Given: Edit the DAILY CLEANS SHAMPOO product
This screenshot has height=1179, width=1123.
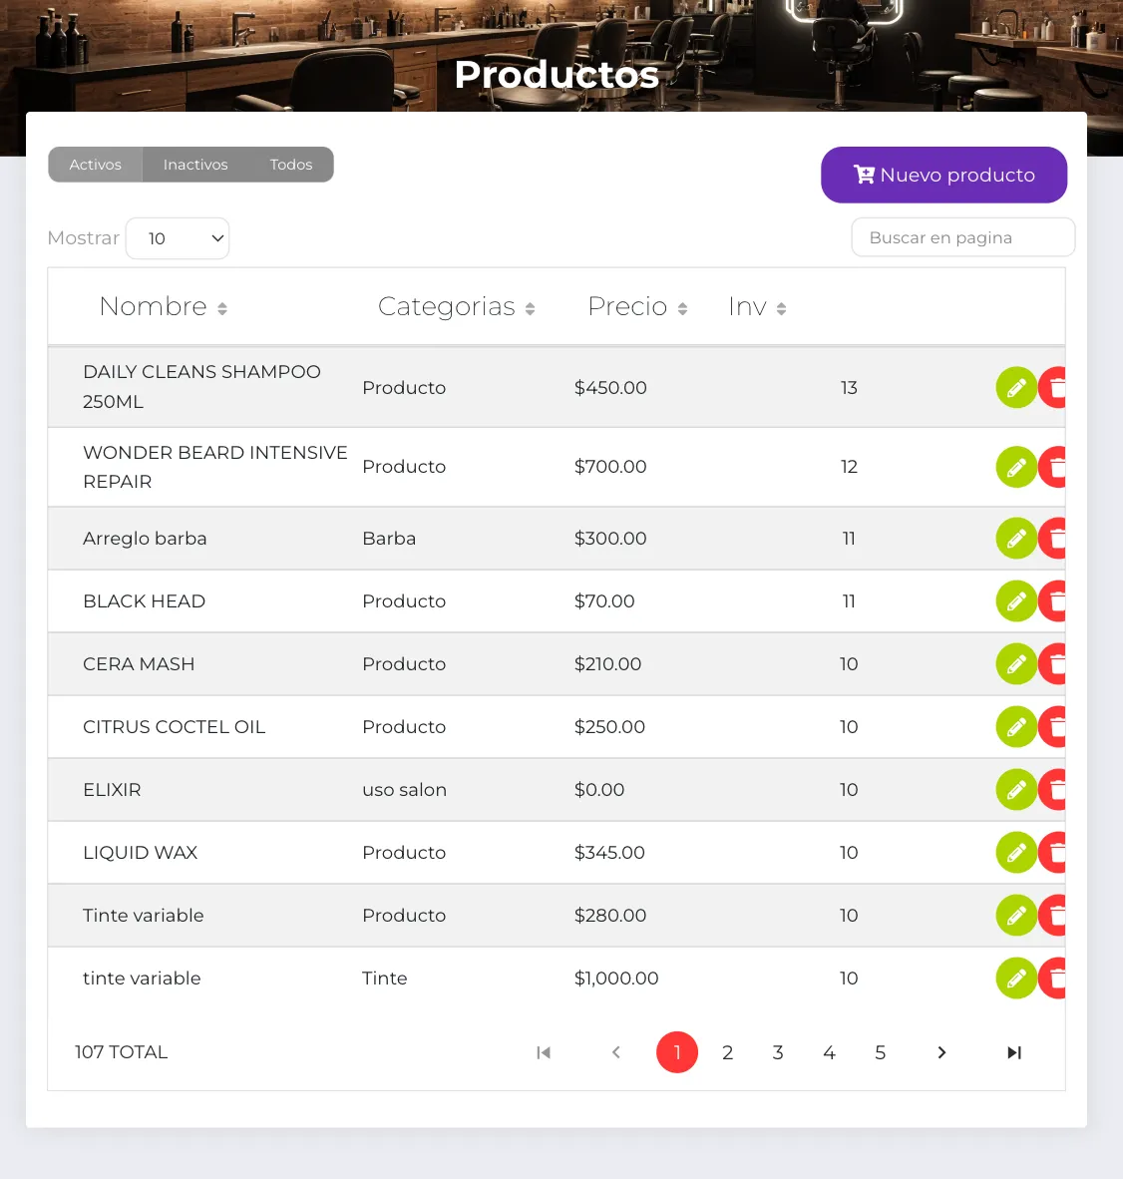Looking at the screenshot, I should 1016,387.
